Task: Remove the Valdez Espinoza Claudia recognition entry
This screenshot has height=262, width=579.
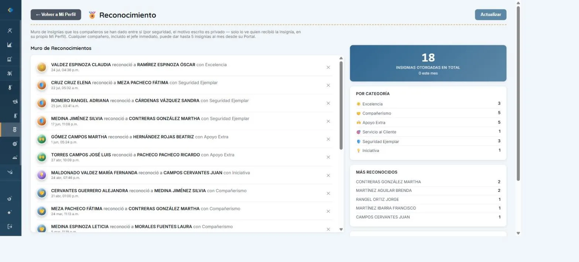Action: (328, 67)
